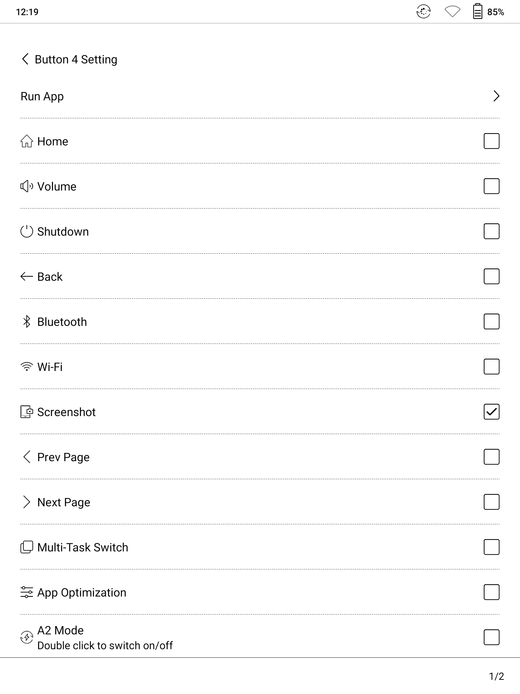Image resolution: width=520 pixels, height=694 pixels.
Task: Click the Volume speaker icon
Action: (x=27, y=186)
